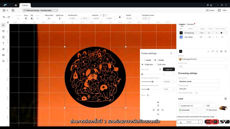Move layer up with arrow-up icon
Image resolution: width=230 pixels, height=129 pixels.
click(212, 51)
